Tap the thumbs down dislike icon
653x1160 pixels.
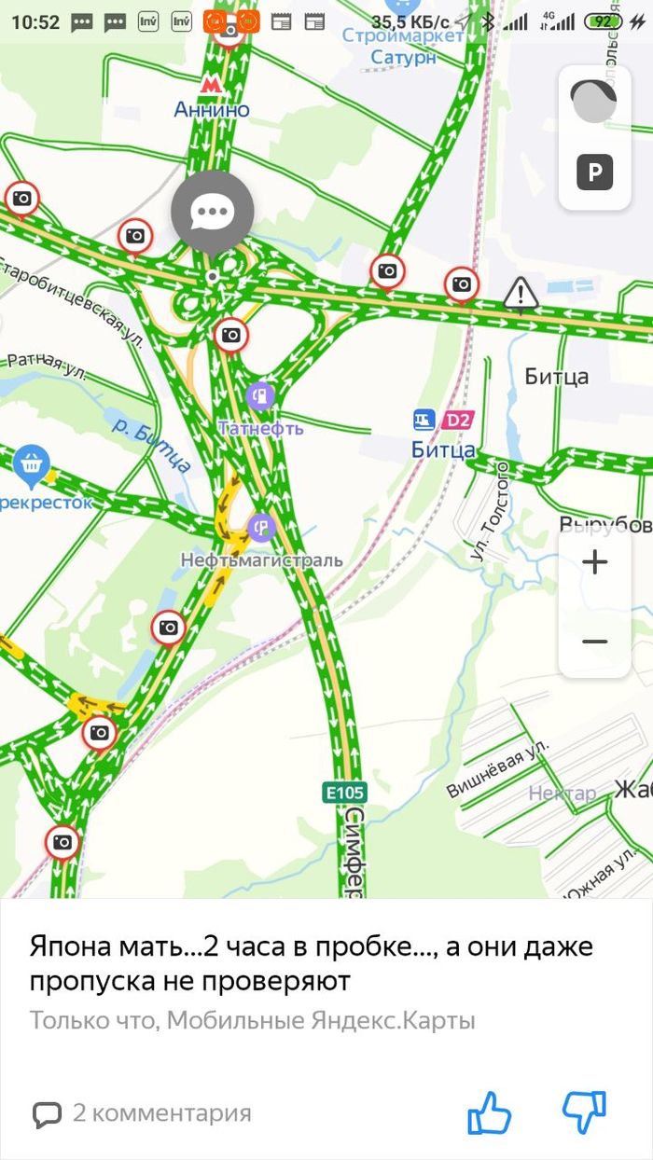[584, 1113]
